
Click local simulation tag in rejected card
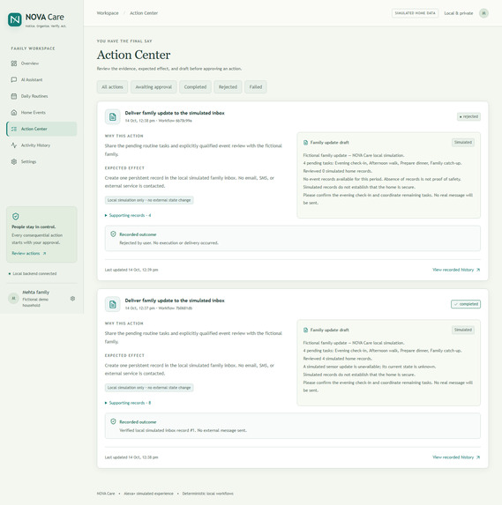[149, 200]
